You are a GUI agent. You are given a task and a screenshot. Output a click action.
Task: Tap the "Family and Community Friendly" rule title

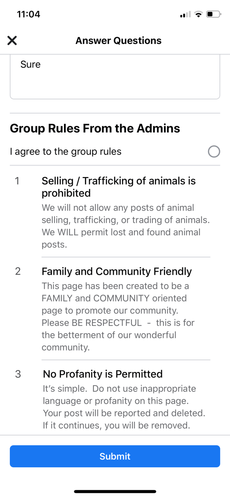117,271
